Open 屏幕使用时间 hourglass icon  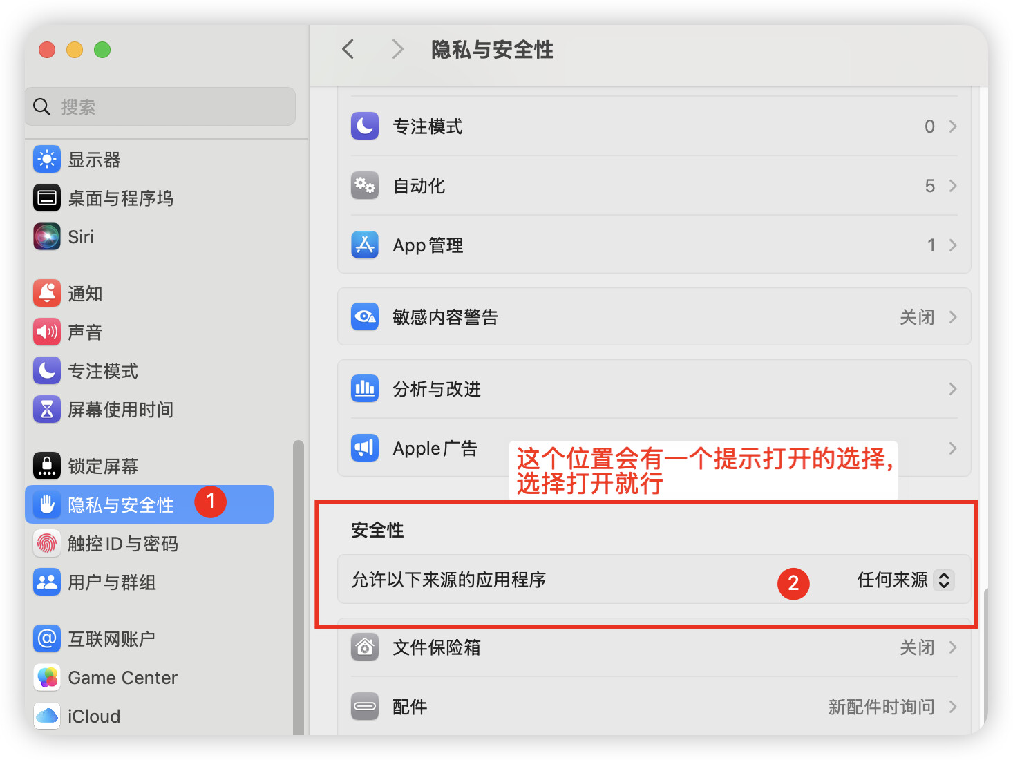[47, 410]
